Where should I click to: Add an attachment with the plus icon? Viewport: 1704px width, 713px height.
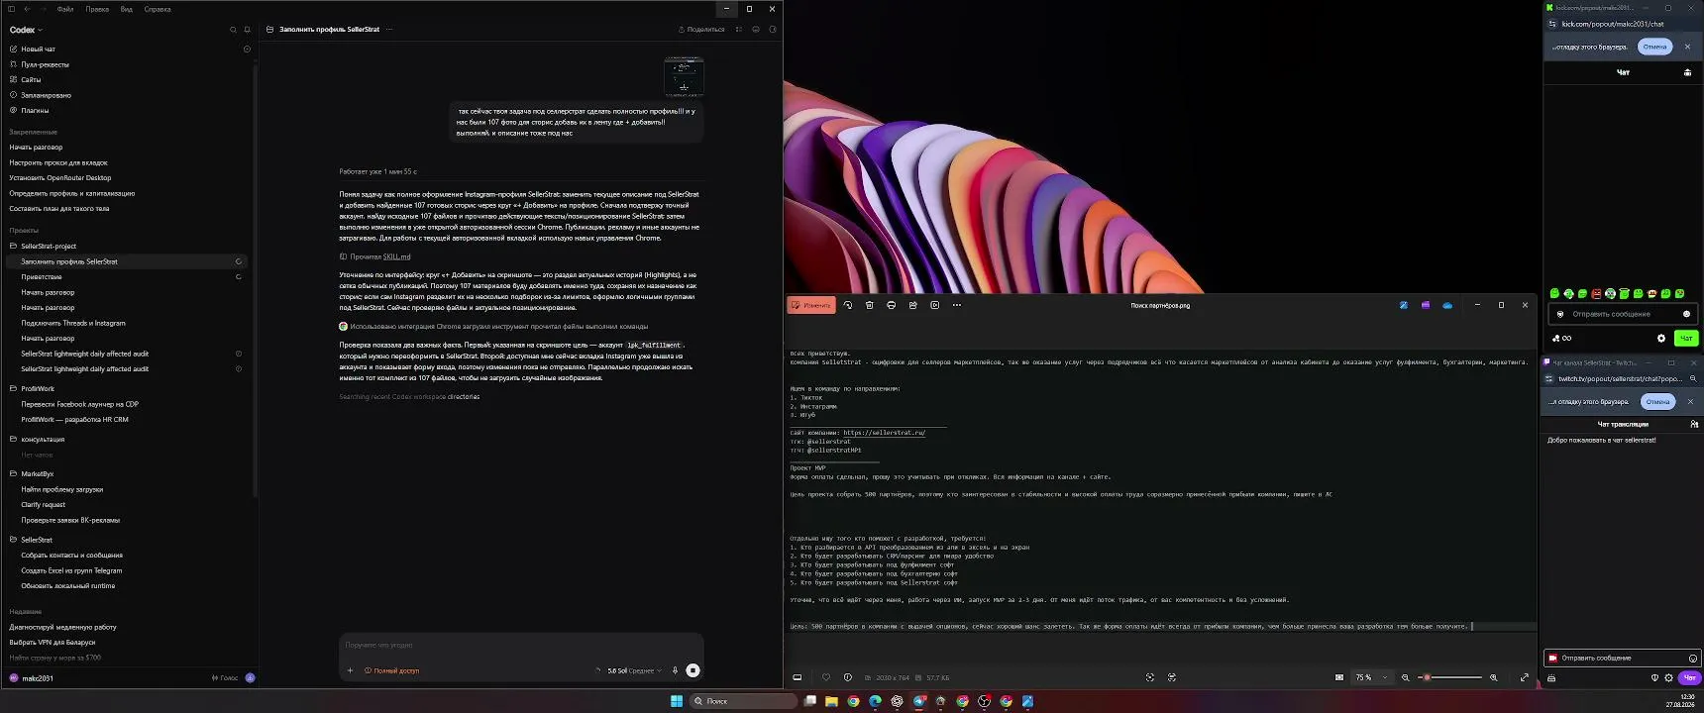coord(350,670)
